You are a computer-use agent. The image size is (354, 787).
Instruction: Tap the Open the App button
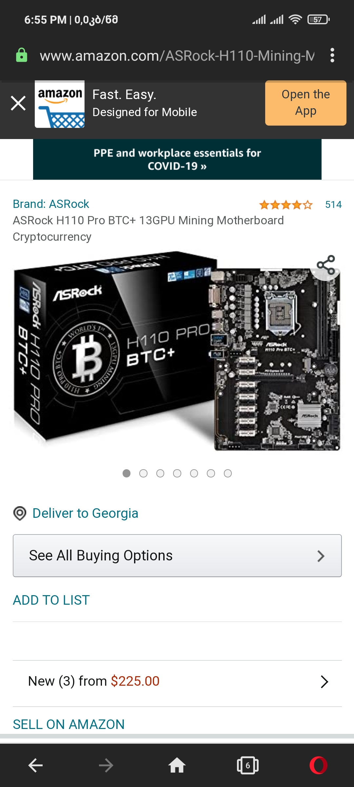point(306,103)
